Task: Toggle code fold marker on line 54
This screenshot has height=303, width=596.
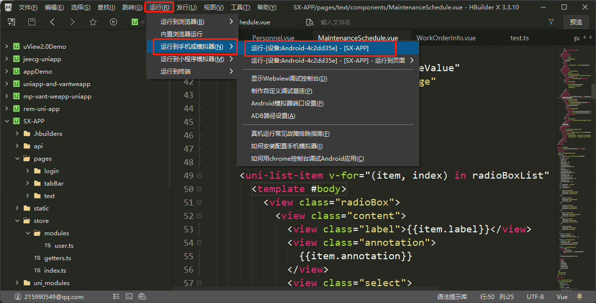Action: pos(199,243)
